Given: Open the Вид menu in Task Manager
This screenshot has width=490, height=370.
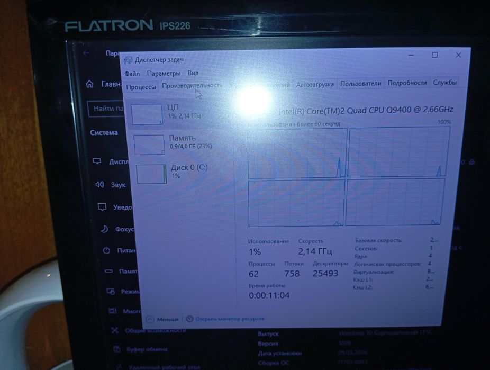Looking at the screenshot, I should [x=193, y=73].
